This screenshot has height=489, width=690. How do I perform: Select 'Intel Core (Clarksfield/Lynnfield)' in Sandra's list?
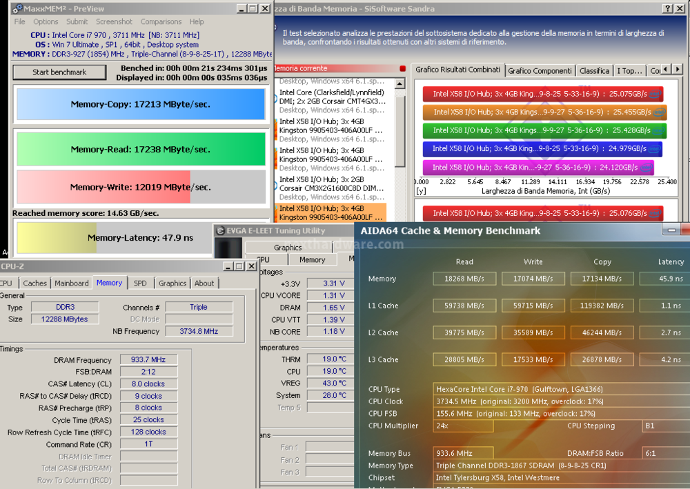[x=332, y=101]
